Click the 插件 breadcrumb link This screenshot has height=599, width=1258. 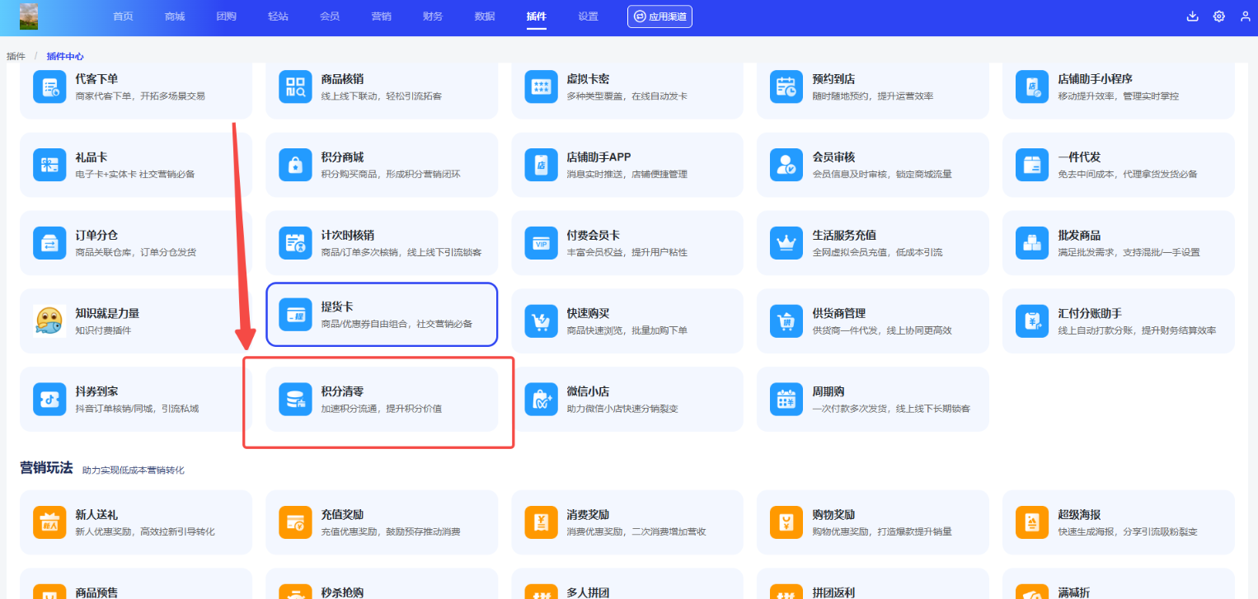[x=16, y=56]
